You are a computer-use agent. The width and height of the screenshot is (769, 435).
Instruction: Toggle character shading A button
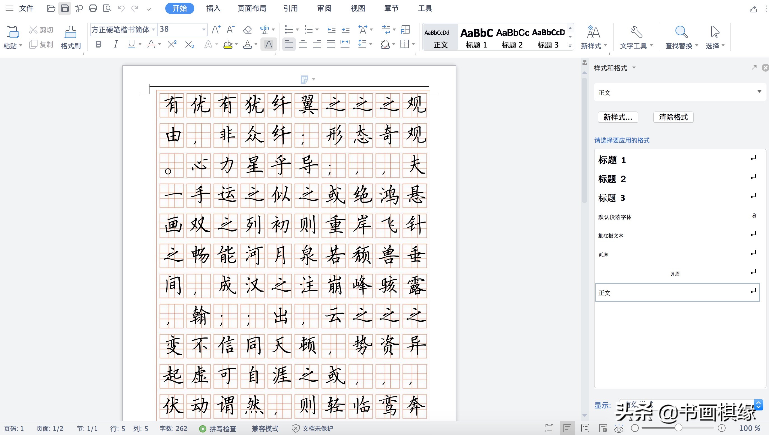coord(269,44)
